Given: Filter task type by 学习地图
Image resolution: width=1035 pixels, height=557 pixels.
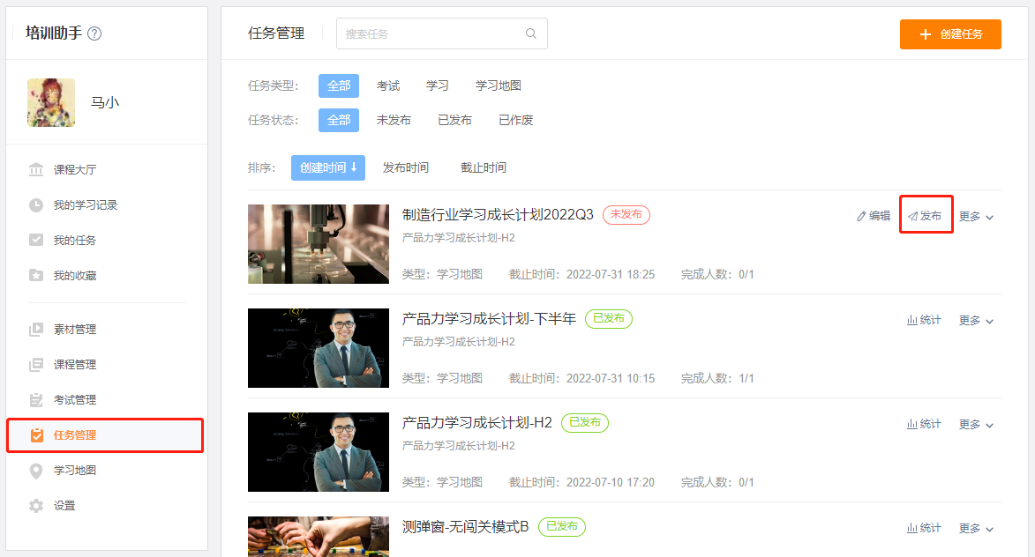Looking at the screenshot, I should coord(499,85).
